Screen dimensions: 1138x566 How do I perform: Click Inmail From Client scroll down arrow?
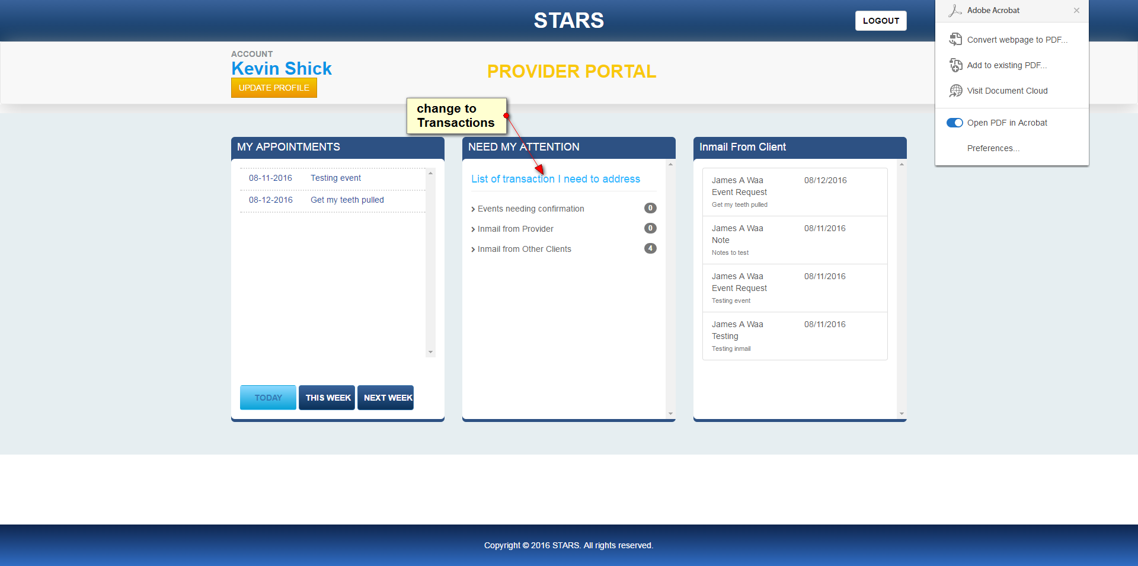pos(902,414)
